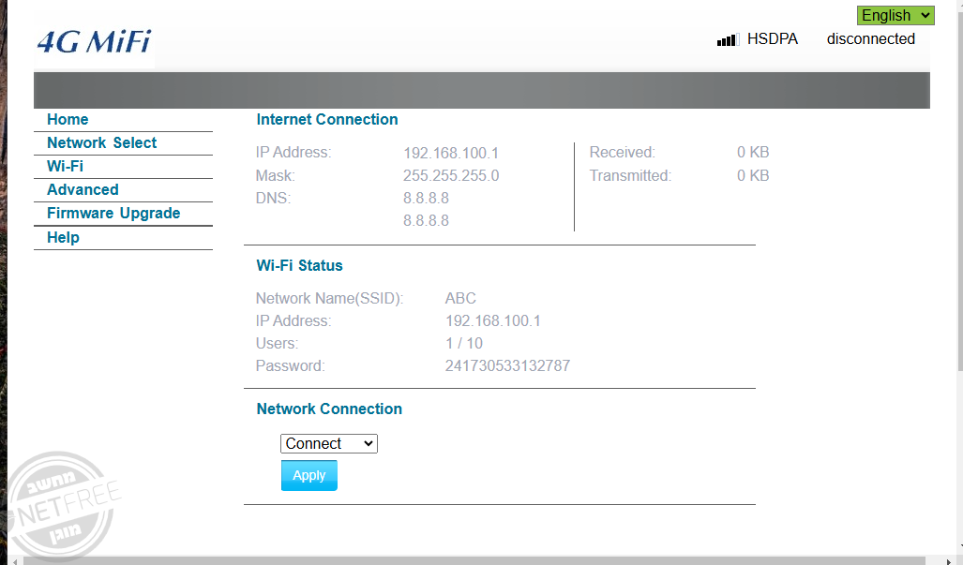Click the HSDPA network type label

click(773, 39)
